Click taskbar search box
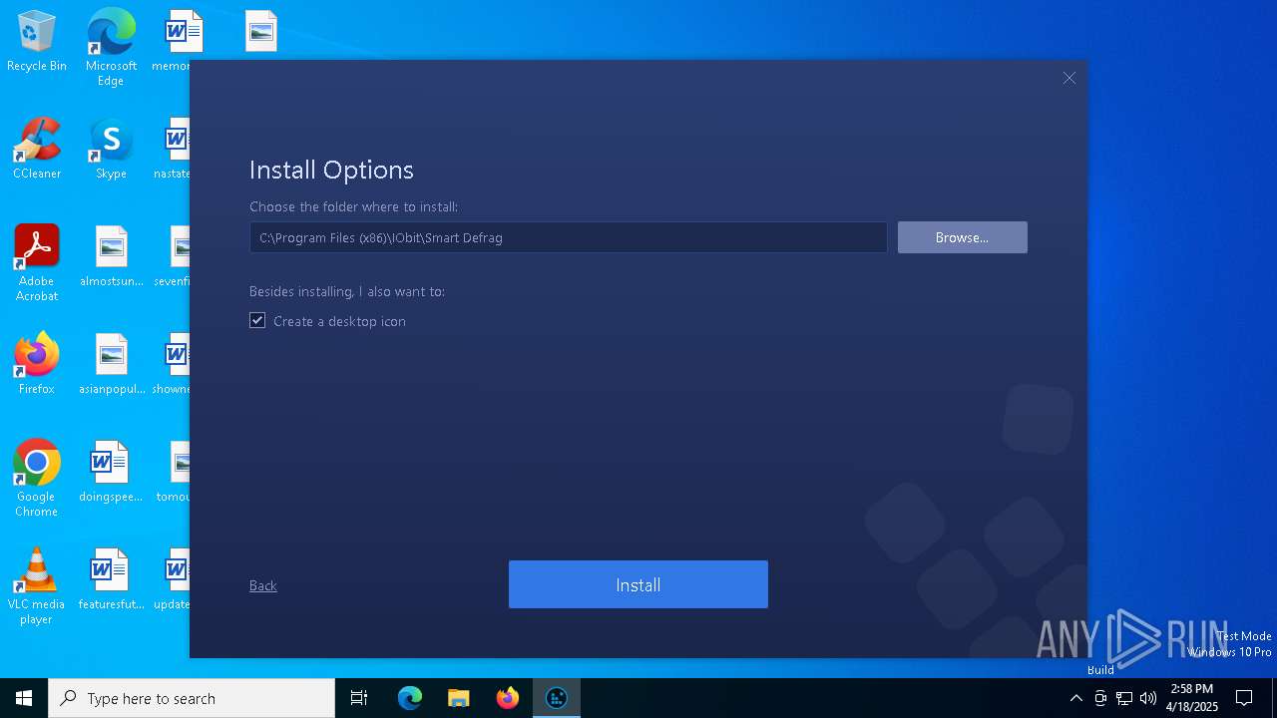1277x718 pixels. point(192,698)
